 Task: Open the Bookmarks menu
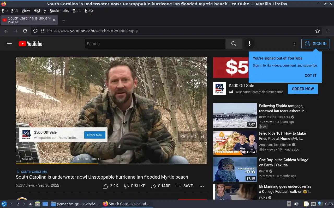pyautogui.click(x=59, y=11)
